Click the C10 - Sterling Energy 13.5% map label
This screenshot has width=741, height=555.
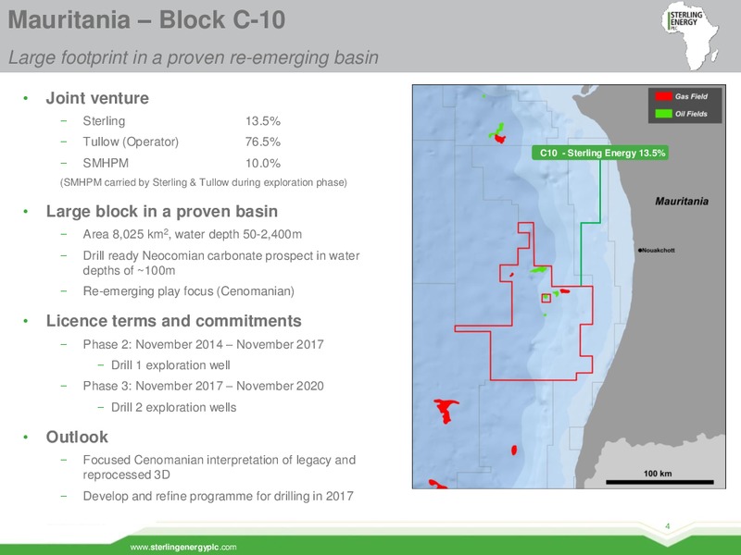[600, 153]
